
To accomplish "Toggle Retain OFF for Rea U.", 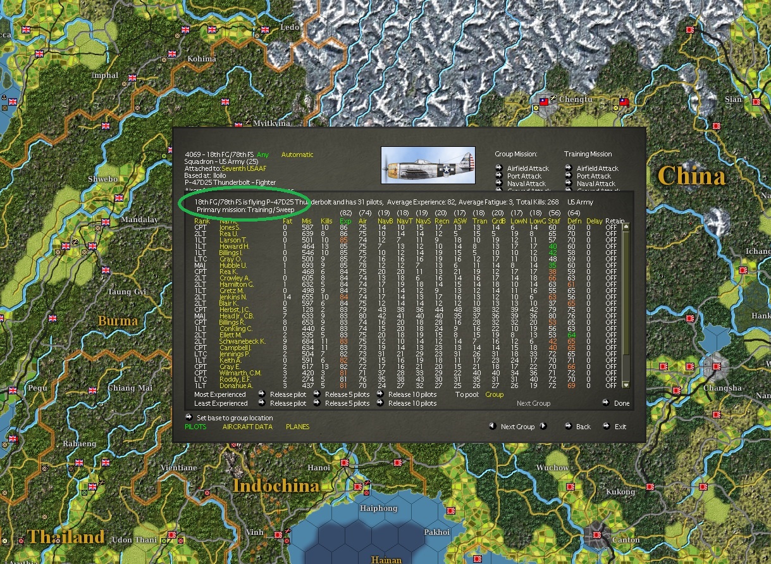I will 610,234.
